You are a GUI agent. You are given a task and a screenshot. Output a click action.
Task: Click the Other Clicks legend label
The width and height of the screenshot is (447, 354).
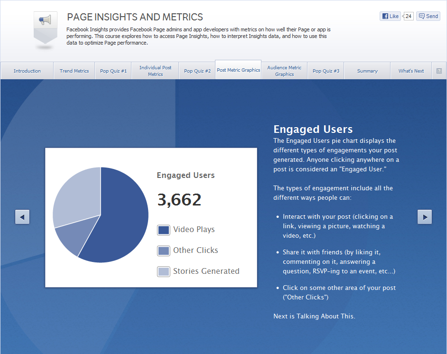196,250
